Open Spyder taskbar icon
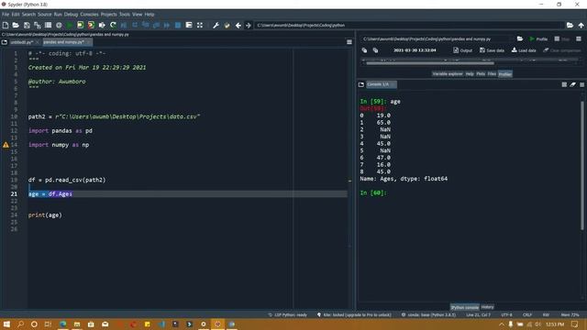The image size is (587, 330). click(217, 324)
